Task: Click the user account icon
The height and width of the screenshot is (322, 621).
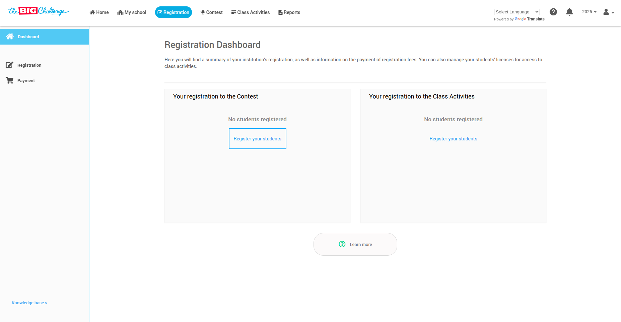Action: click(606, 12)
